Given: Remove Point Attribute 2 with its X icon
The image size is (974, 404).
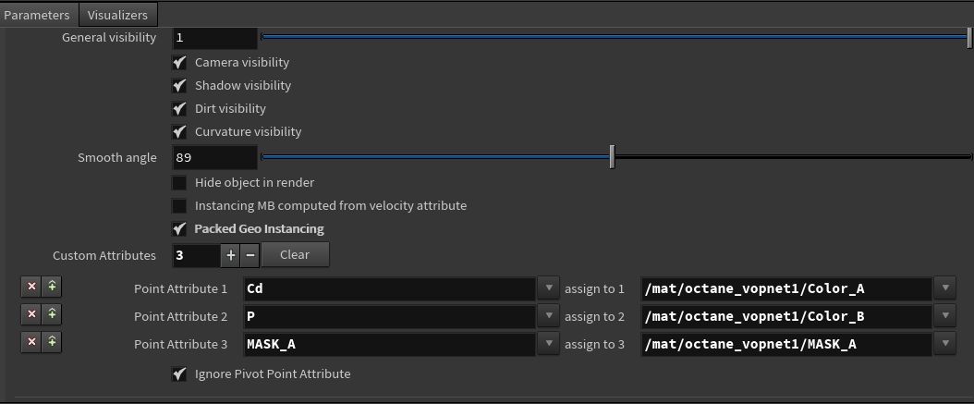Looking at the screenshot, I should tap(30, 314).
